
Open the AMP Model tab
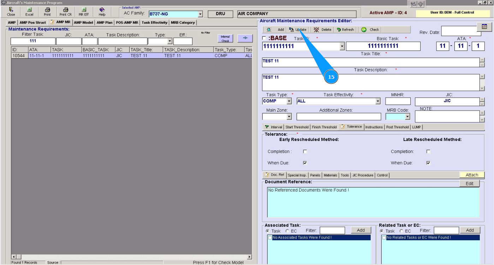(83, 23)
